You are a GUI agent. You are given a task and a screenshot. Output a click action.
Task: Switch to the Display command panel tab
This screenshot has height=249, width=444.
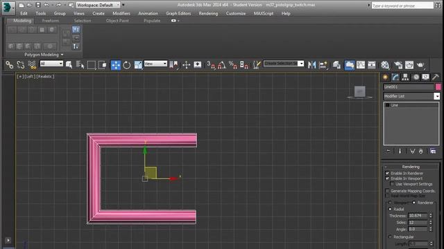[425, 77]
